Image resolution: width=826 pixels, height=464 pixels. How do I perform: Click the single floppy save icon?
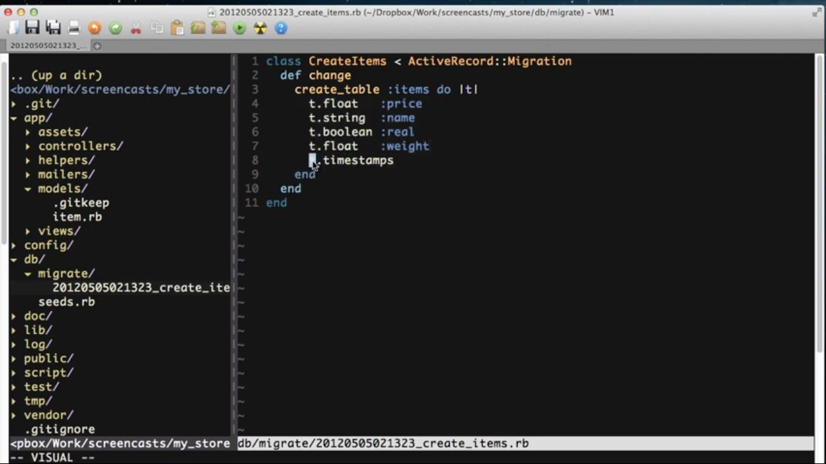pyautogui.click(x=32, y=28)
